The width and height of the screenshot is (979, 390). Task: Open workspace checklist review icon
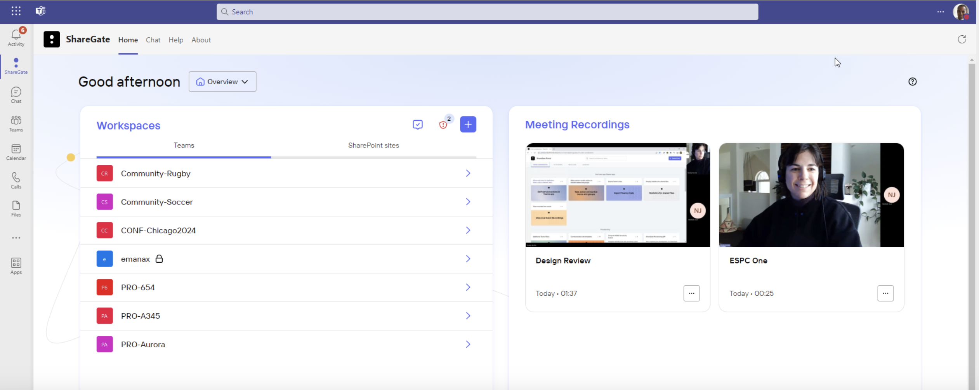[418, 125]
